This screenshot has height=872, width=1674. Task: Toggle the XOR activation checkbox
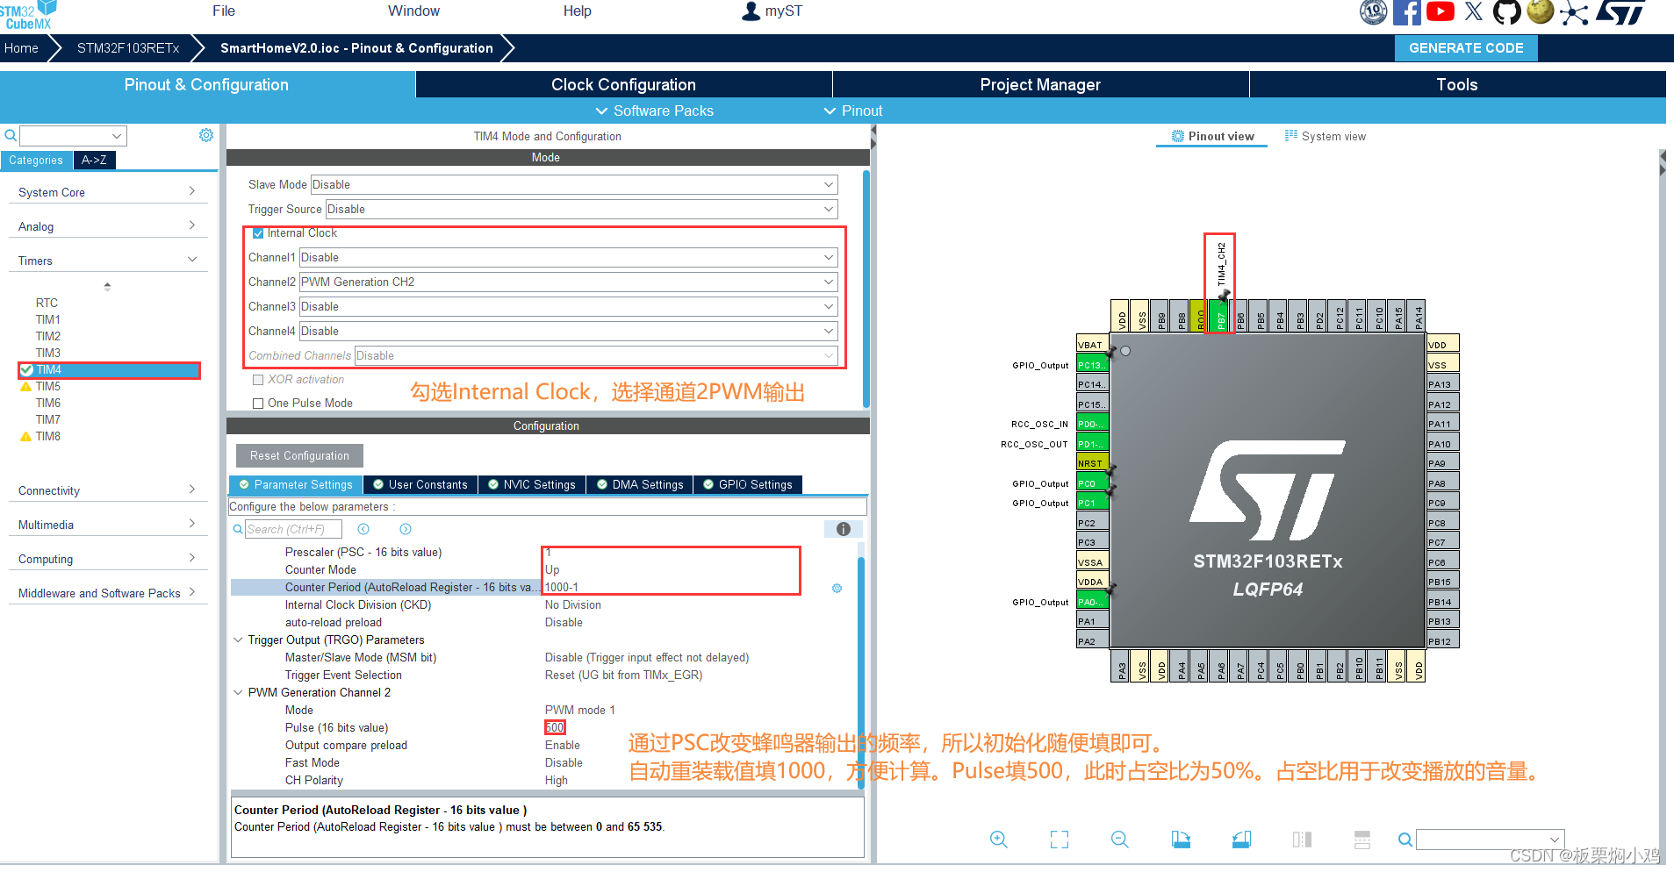tap(258, 380)
